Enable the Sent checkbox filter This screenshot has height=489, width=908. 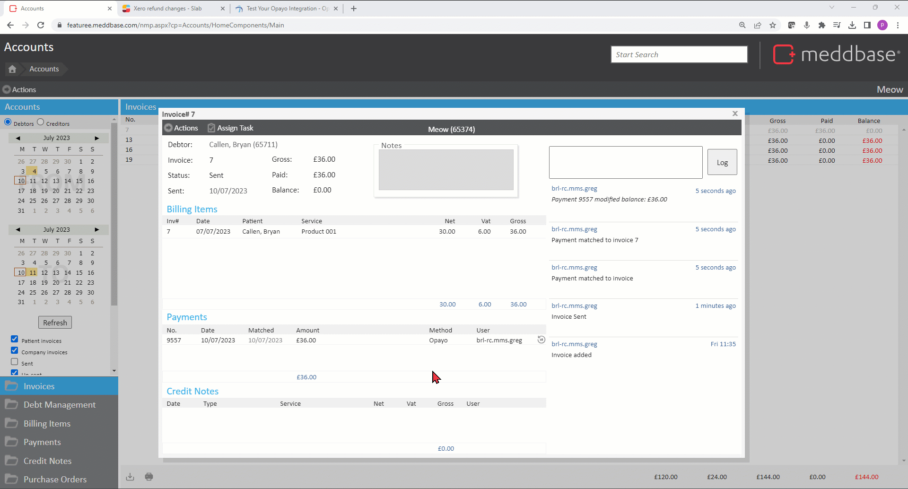tap(15, 362)
